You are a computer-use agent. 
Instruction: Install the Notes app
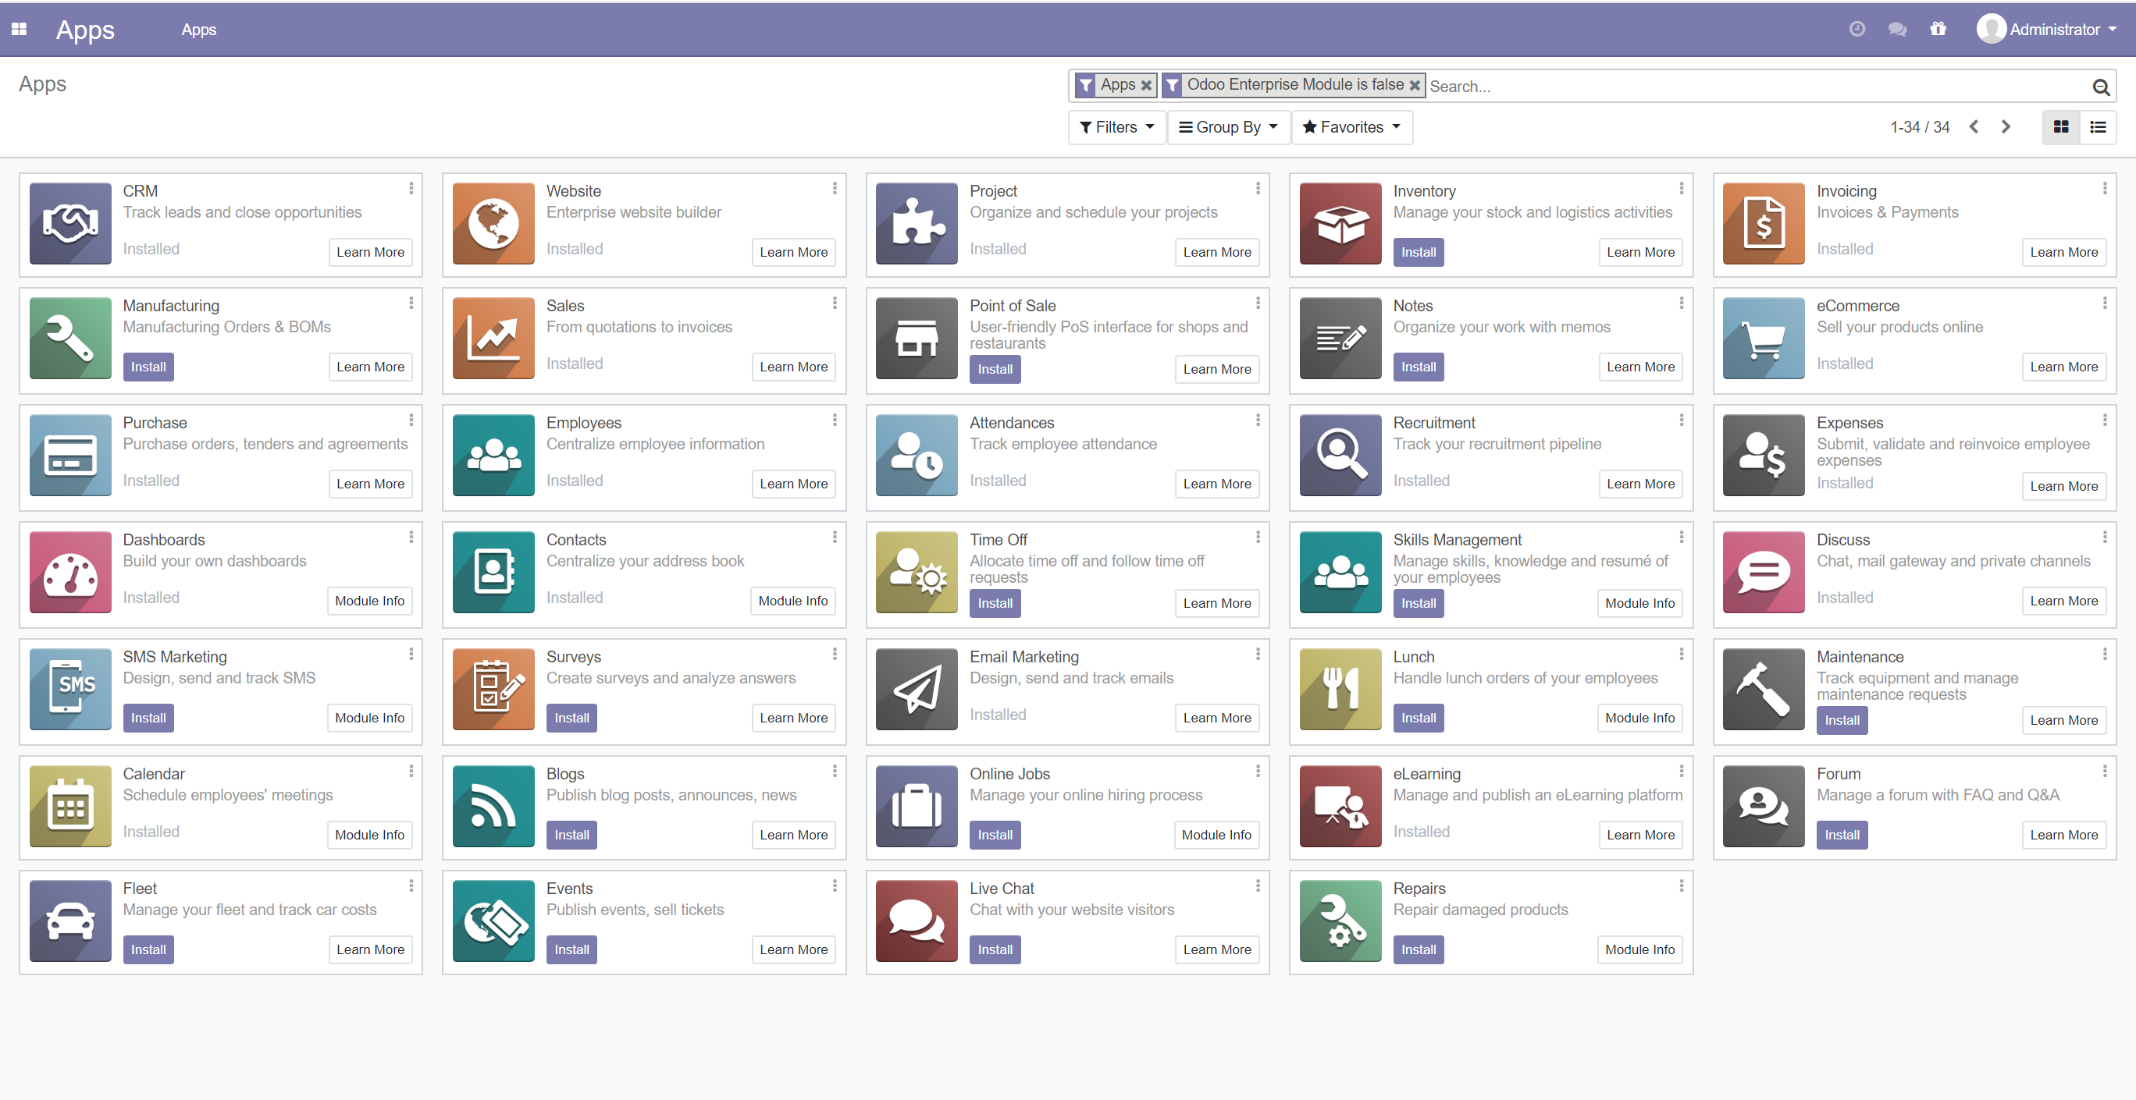1418,367
